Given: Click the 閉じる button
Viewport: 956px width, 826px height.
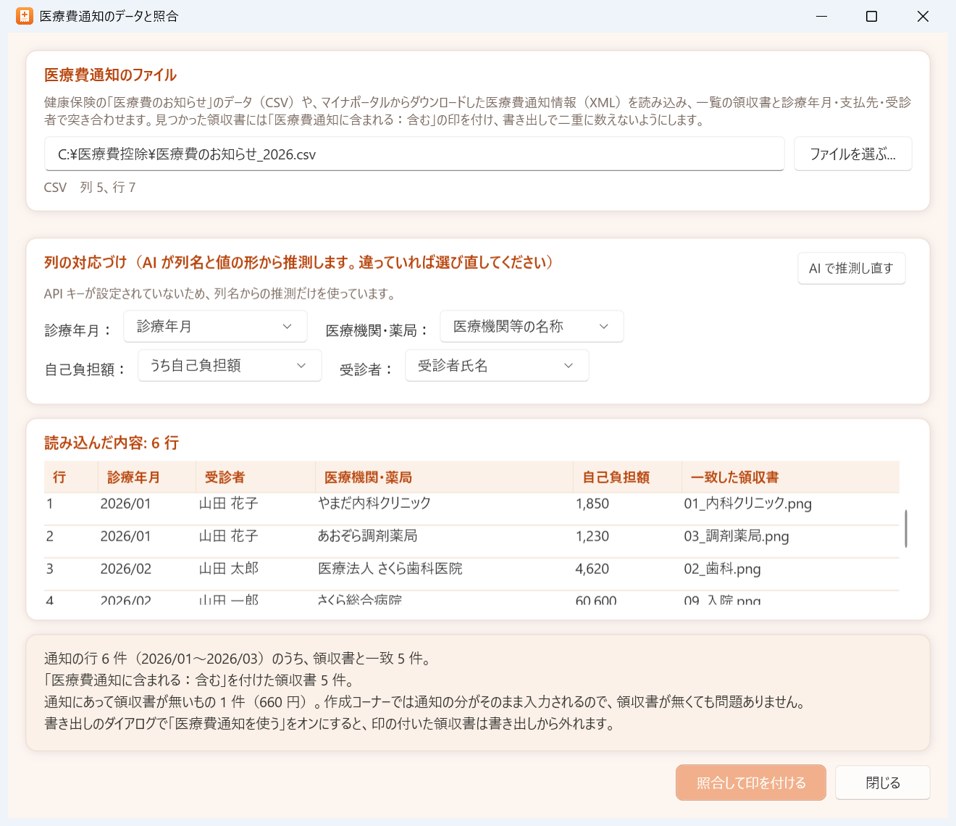Looking at the screenshot, I should pos(882,783).
